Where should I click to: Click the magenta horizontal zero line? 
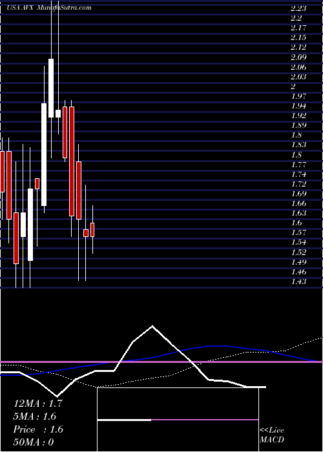point(161,362)
